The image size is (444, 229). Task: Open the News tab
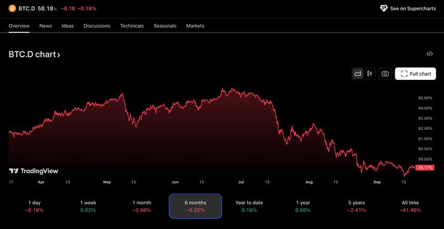pyautogui.click(x=46, y=26)
